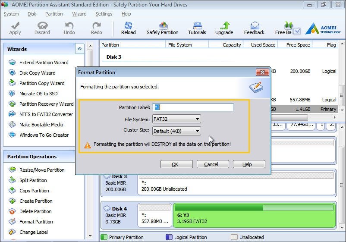Click the Used Space column header

[x=260, y=45]
